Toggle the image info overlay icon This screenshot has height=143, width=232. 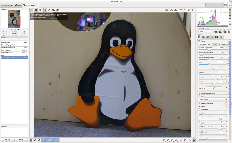tap(36, 10)
